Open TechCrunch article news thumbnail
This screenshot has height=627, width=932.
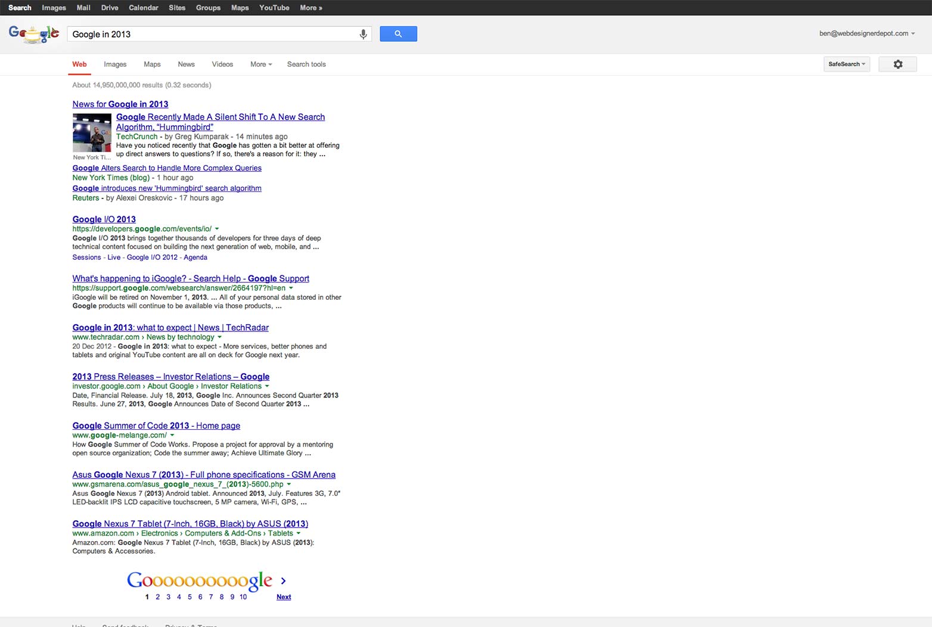tap(92, 133)
